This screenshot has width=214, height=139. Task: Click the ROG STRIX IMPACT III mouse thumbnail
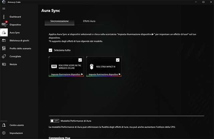(91, 66)
